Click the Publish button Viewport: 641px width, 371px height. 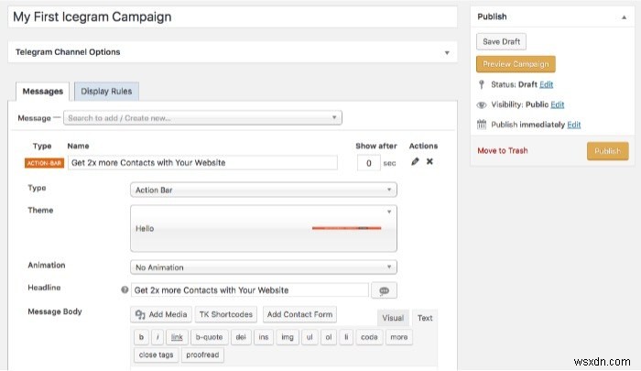point(607,151)
